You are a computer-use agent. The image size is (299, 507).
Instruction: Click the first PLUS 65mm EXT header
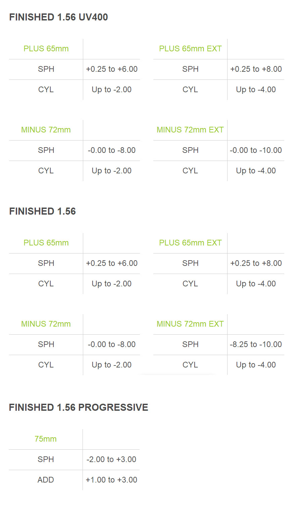(x=190, y=49)
